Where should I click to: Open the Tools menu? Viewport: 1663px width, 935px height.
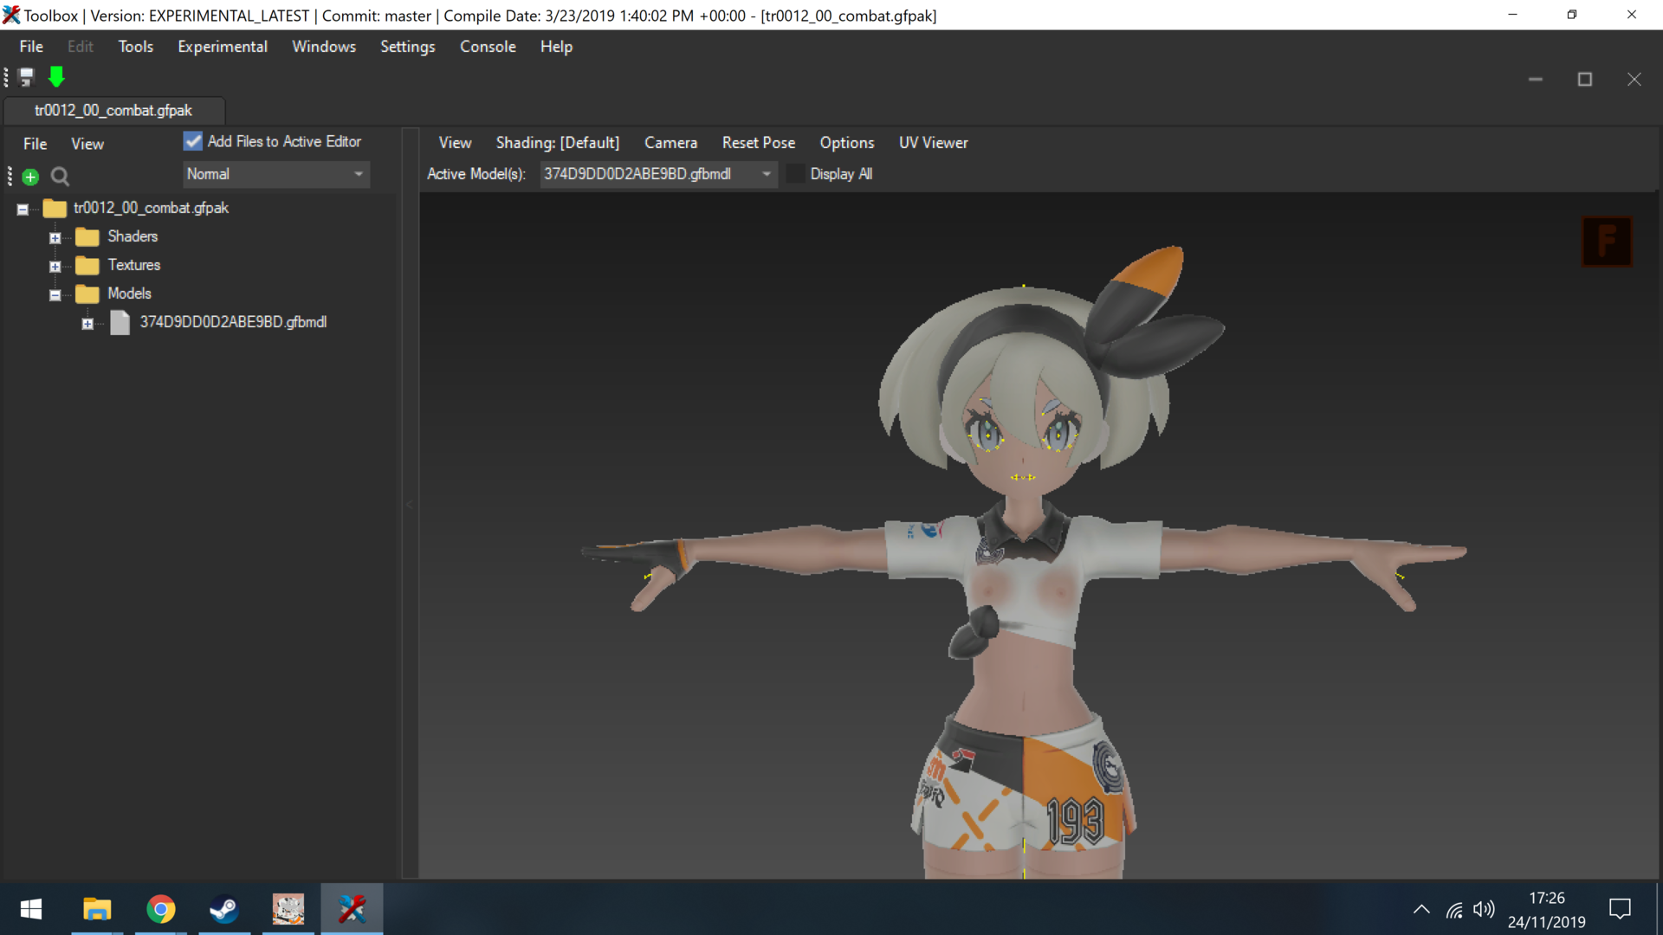[136, 47]
